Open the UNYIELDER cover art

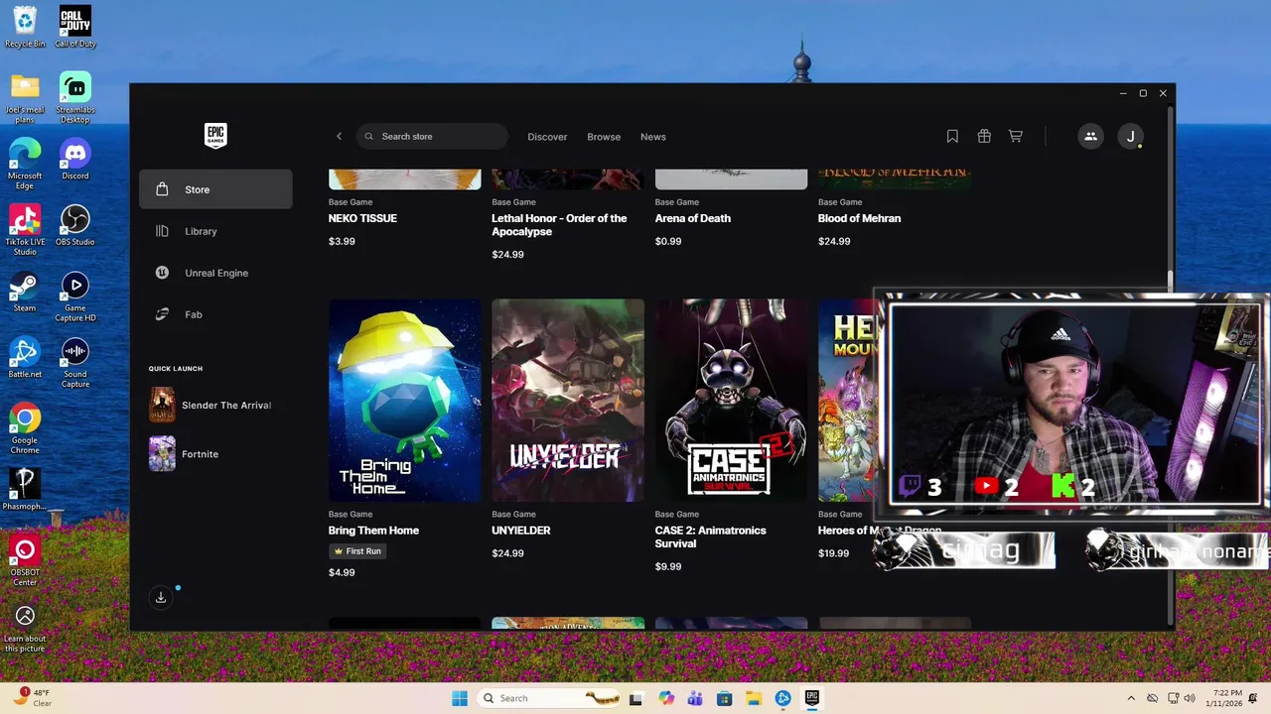point(568,401)
